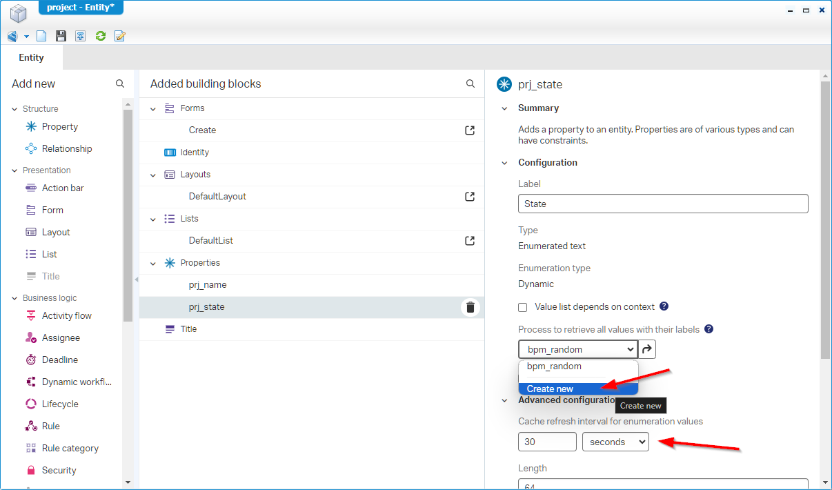Screen dimensions: 832x490
Task: Select Create new from dropdown list
Action: click(550, 389)
